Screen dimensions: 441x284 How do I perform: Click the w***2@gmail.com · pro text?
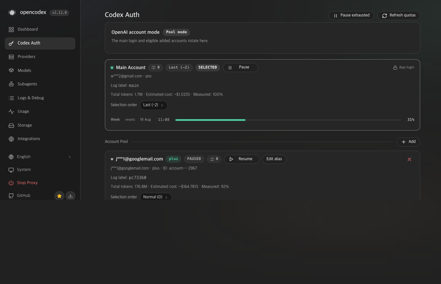[x=131, y=76]
